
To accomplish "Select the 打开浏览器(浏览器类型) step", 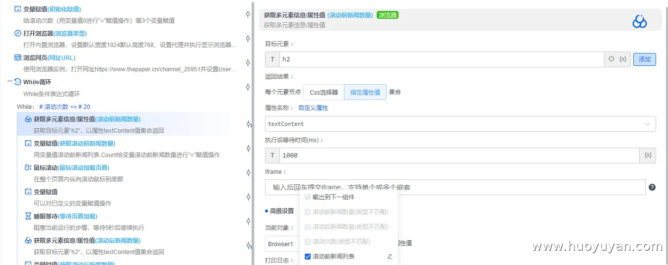I will tap(55, 33).
